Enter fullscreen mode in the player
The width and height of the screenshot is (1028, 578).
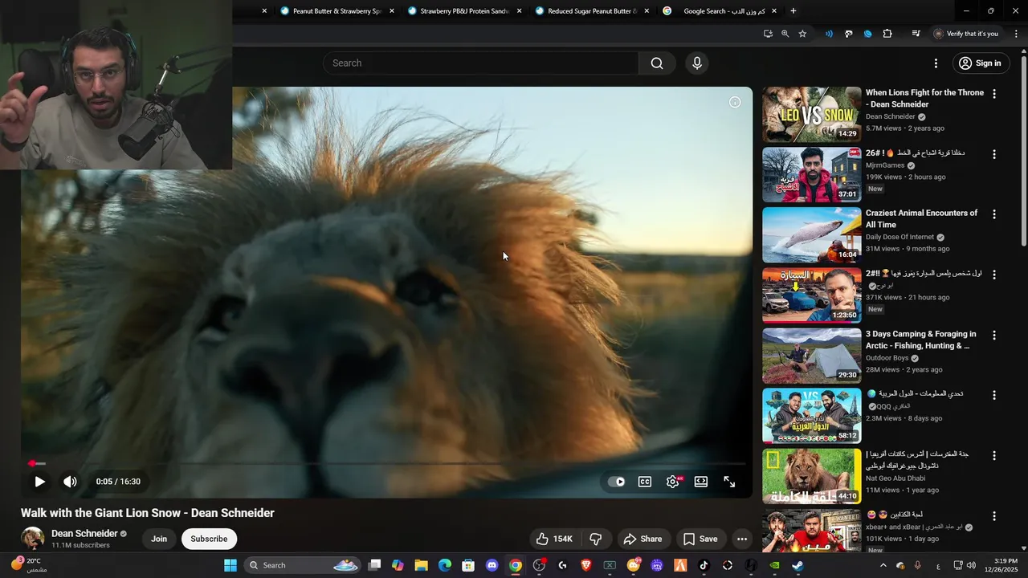tap(729, 482)
